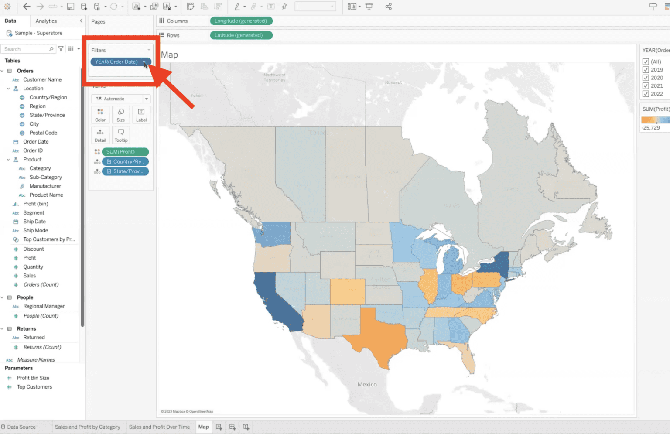
Task: Select the Color button on the Marks card
Action: (100, 115)
